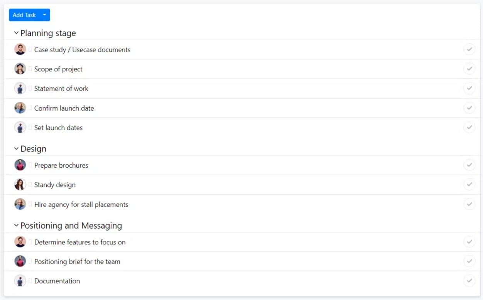The height and width of the screenshot is (300, 483).
Task: Select the Documentation task row
Action: 57,281
